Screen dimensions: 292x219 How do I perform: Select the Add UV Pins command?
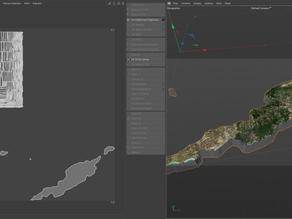(146, 5)
